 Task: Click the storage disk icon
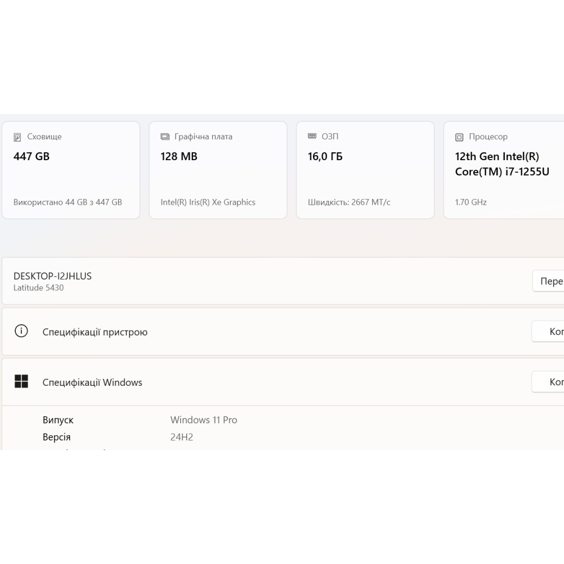coord(18,137)
